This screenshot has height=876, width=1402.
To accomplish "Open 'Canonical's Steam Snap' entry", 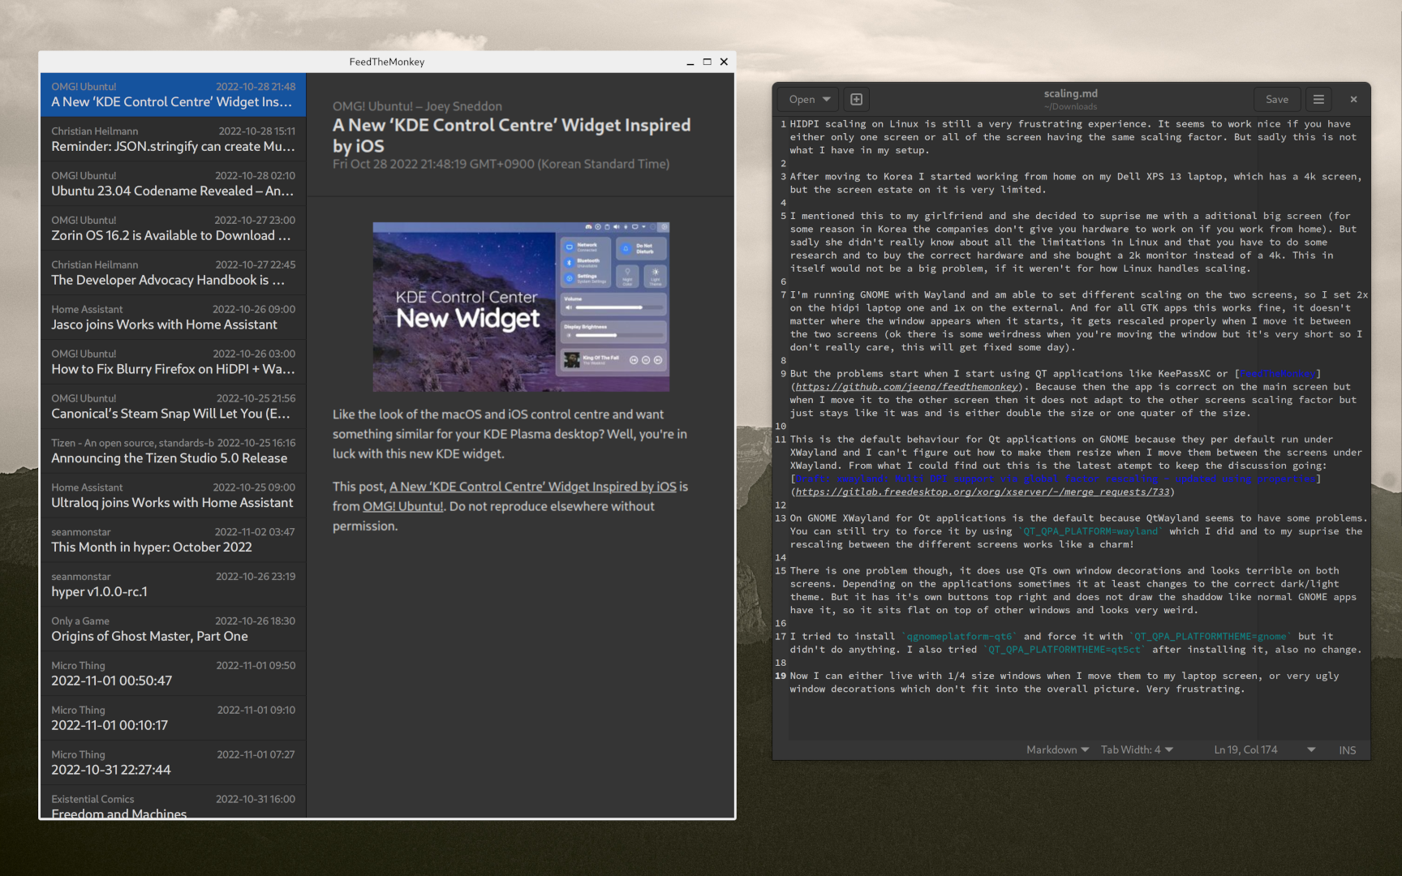I will point(173,407).
